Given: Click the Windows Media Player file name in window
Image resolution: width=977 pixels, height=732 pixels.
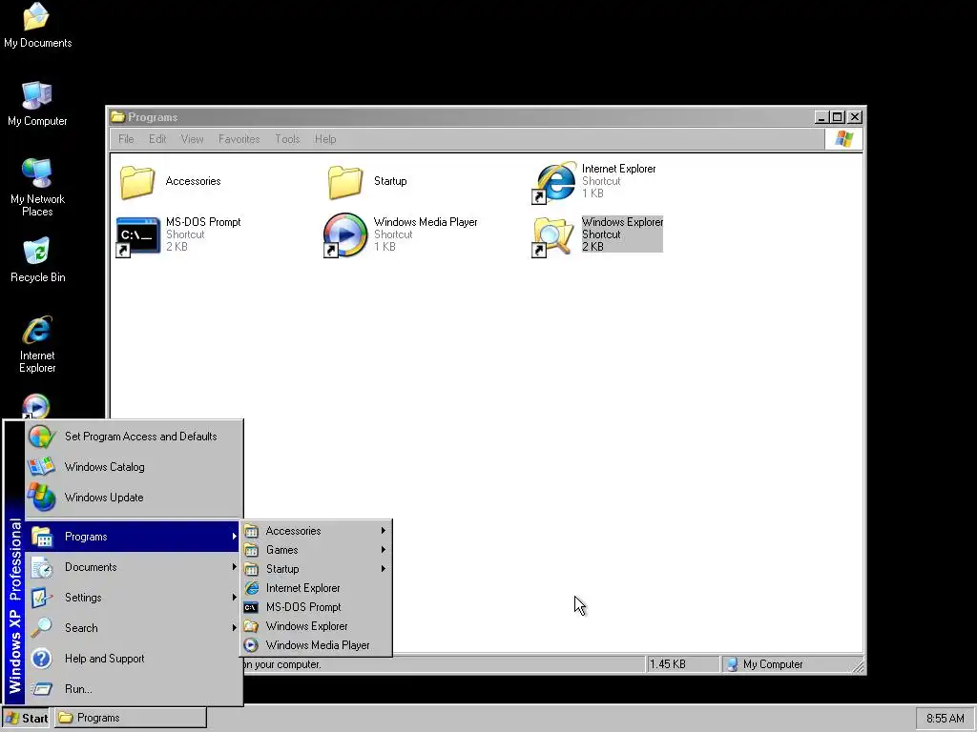Looking at the screenshot, I should (426, 222).
